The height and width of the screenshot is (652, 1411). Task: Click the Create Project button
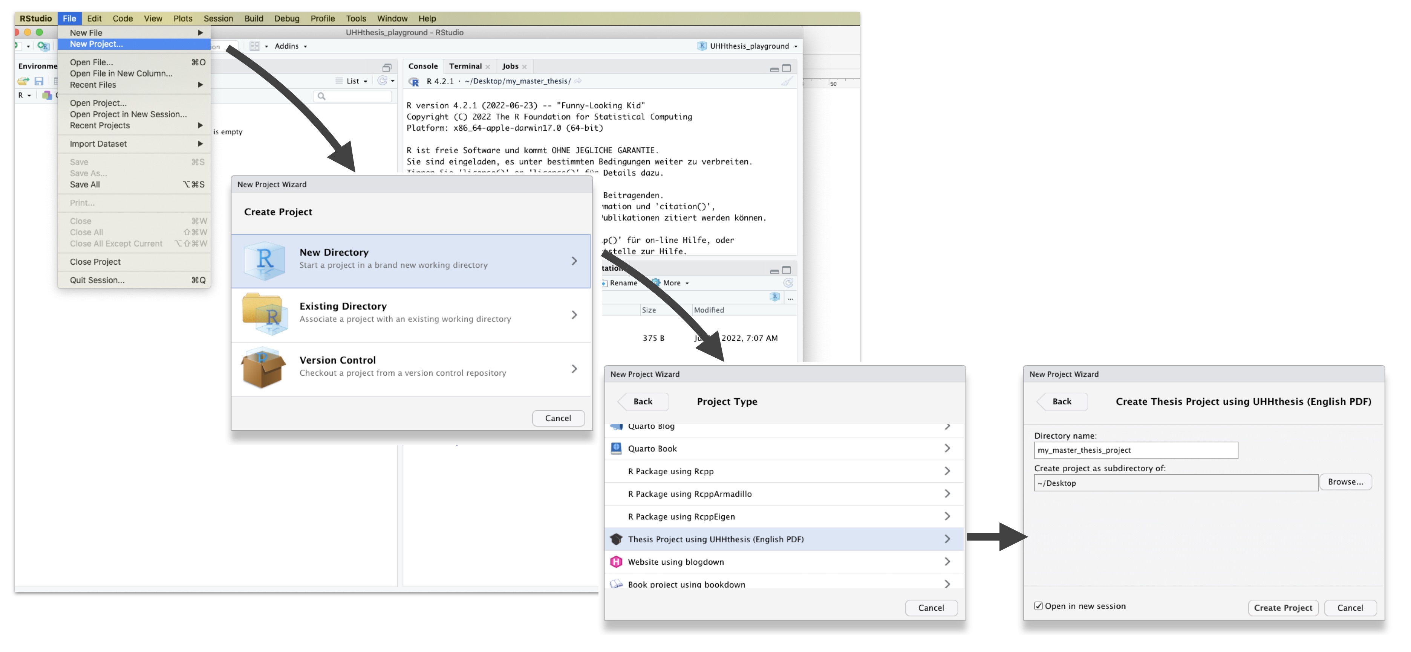(x=1283, y=608)
